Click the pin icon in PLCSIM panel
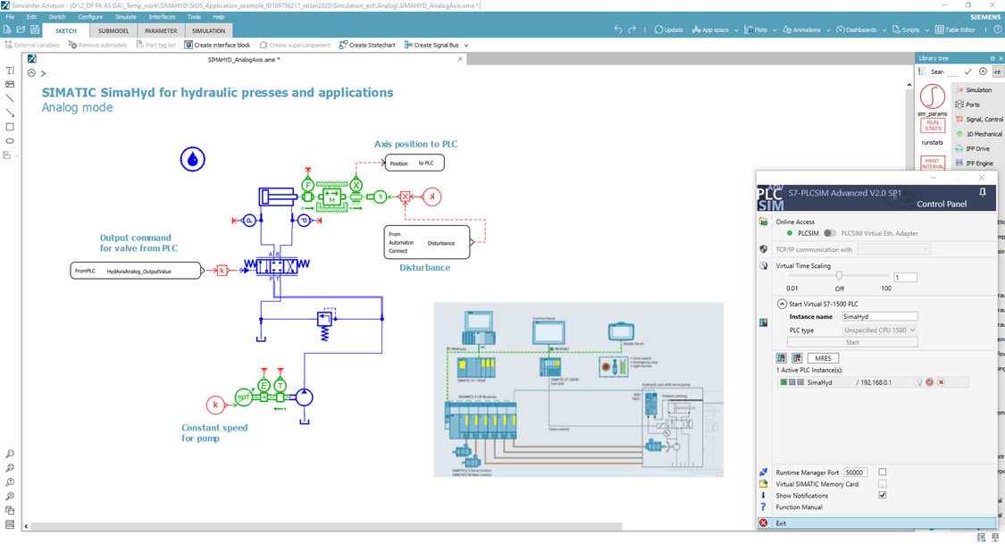1005x544 pixels. [983, 192]
